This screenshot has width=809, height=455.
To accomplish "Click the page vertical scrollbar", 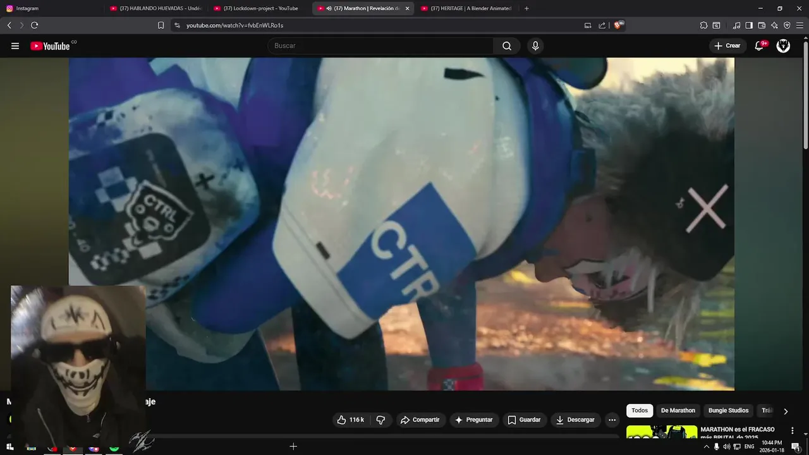I will click(805, 95).
